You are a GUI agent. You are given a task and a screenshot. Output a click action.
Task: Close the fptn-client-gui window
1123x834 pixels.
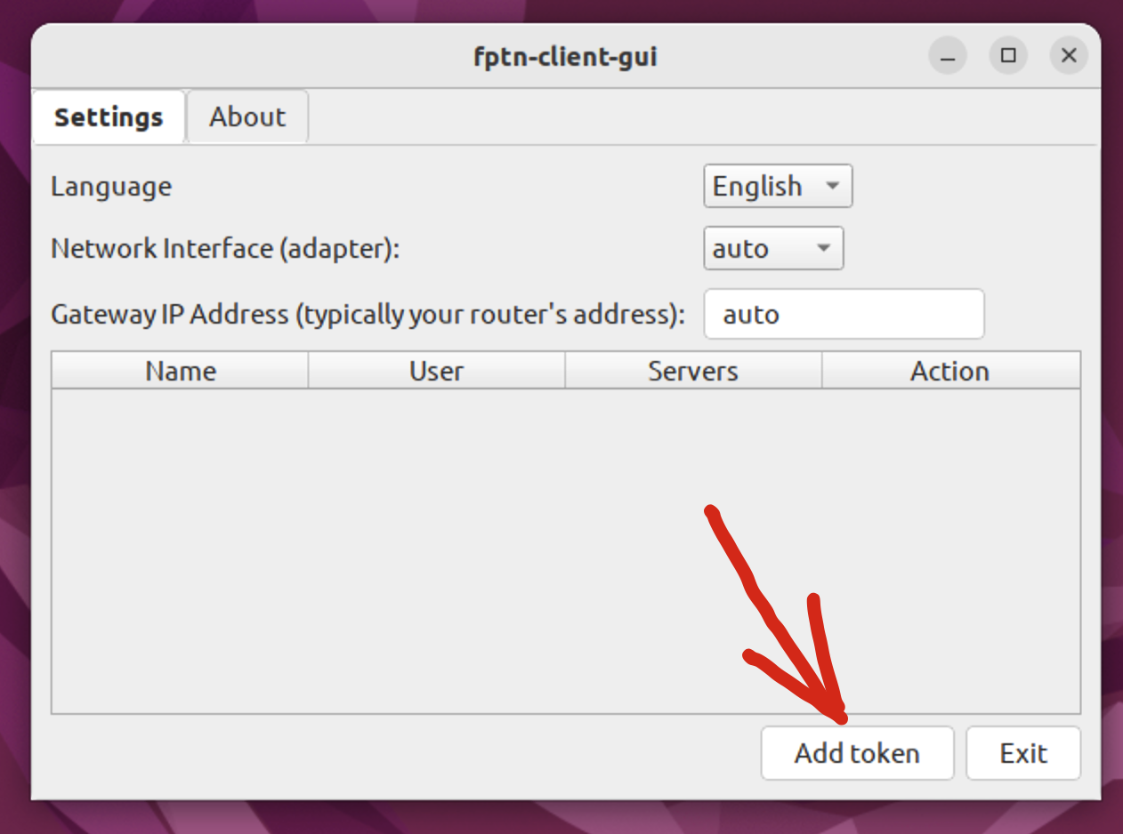click(x=1069, y=55)
